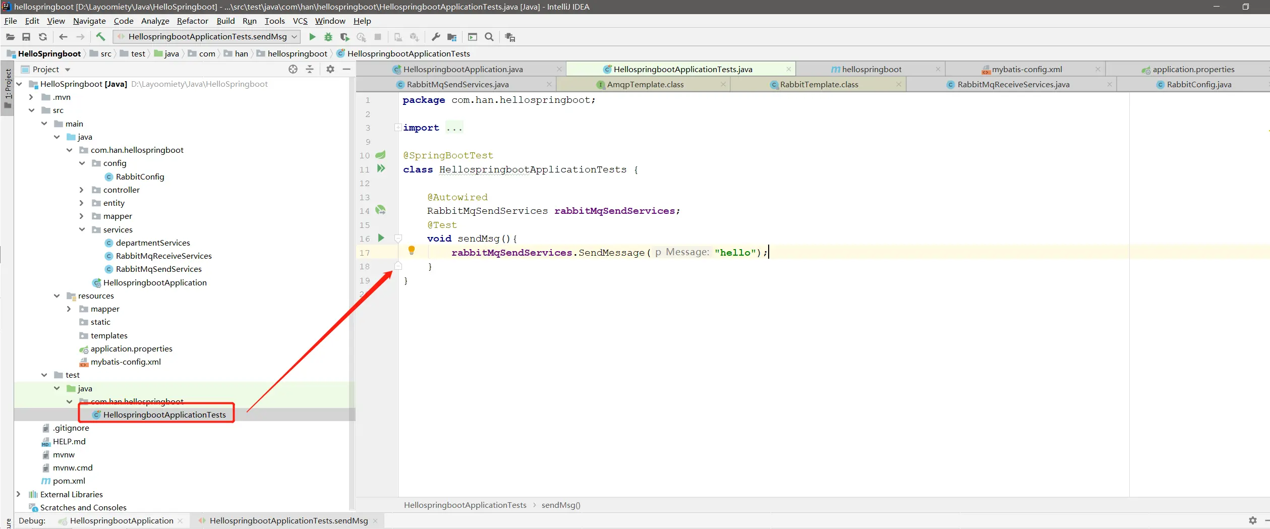
Task: Expand External Libraries node
Action: 19,494
